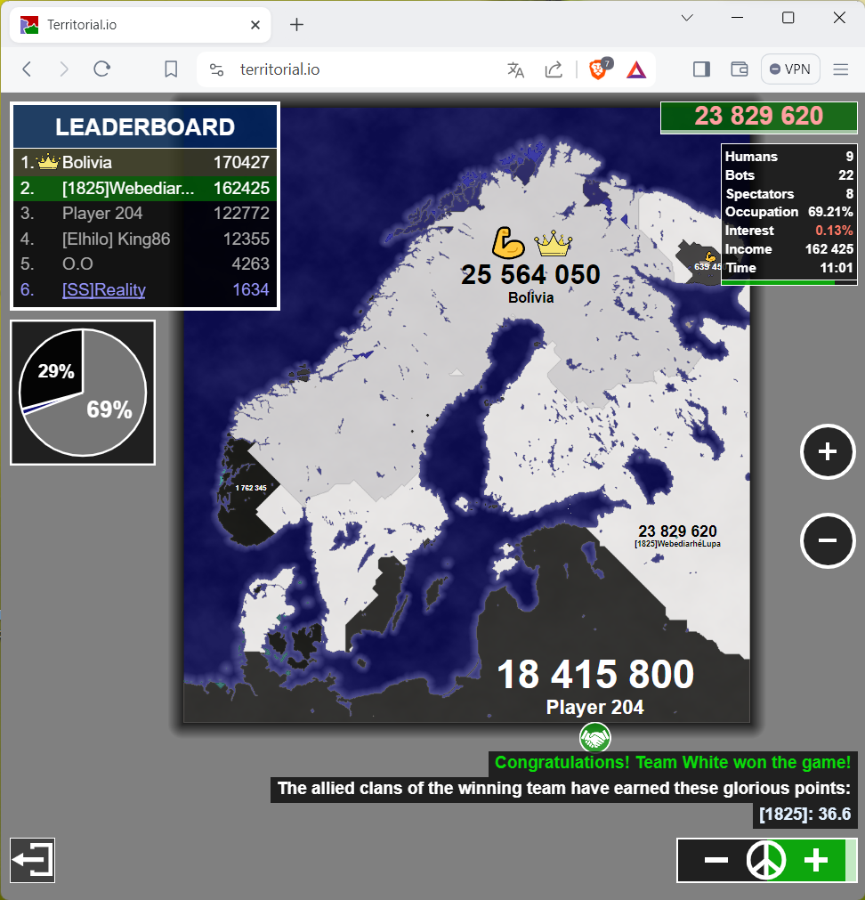Click the zoom out minus button
865x900 pixels.
828,540
